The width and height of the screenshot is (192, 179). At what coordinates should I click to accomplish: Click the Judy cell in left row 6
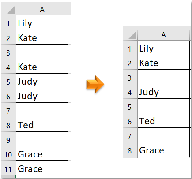click(x=42, y=95)
